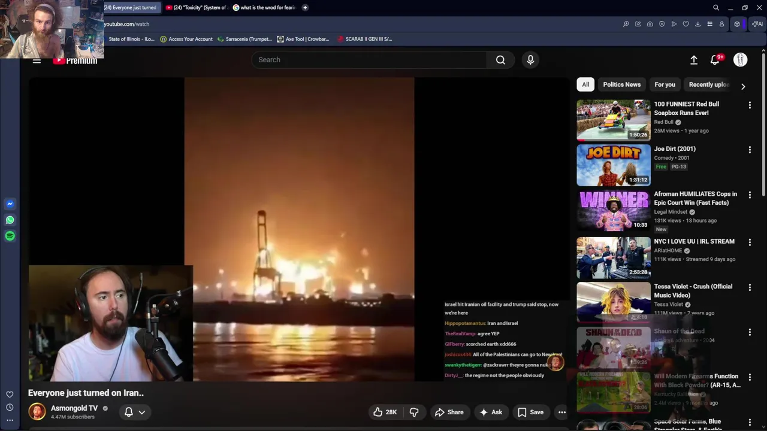Dislike the video
This screenshot has width=767, height=431.
click(x=414, y=412)
